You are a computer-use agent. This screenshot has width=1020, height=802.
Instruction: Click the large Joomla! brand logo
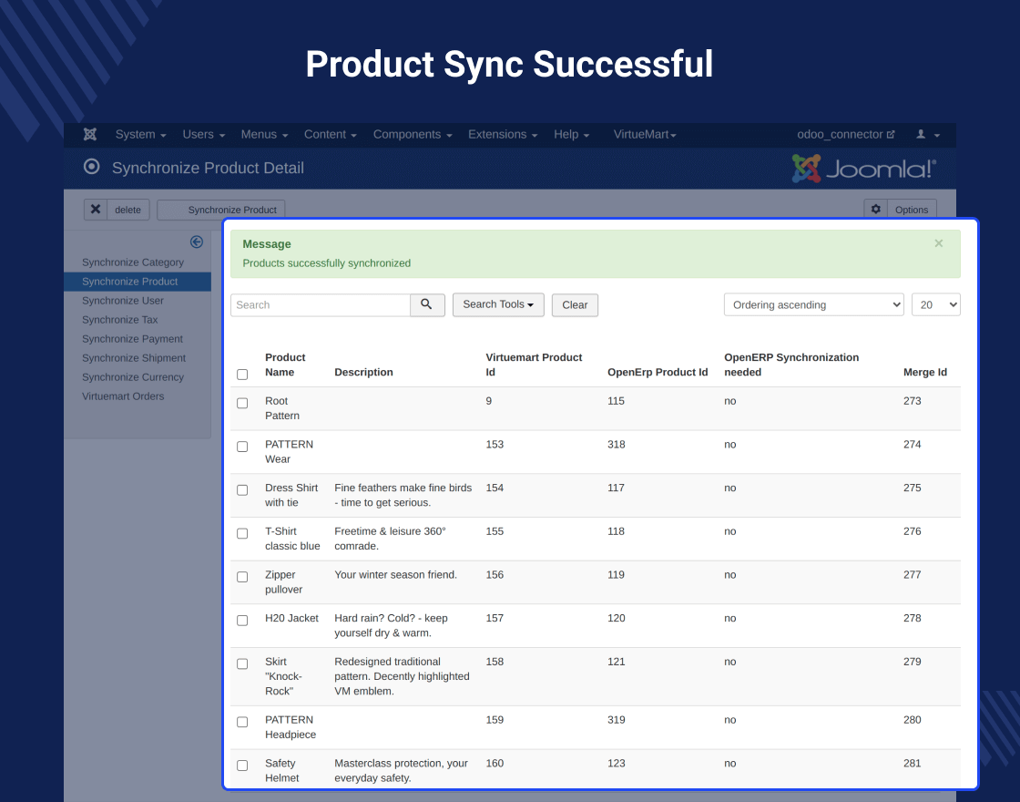(864, 169)
